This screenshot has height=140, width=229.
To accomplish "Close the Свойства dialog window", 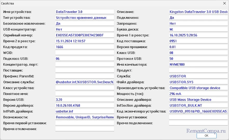I will coord(224,4).
